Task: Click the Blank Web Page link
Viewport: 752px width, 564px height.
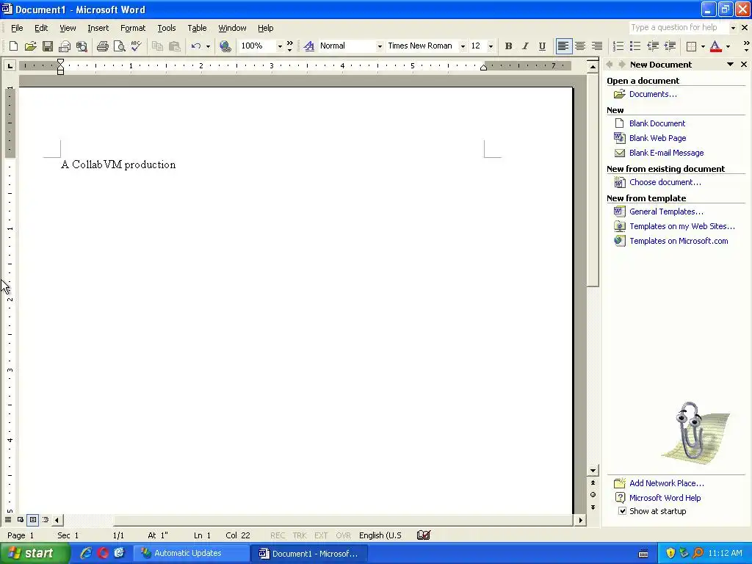Action: coord(657,138)
